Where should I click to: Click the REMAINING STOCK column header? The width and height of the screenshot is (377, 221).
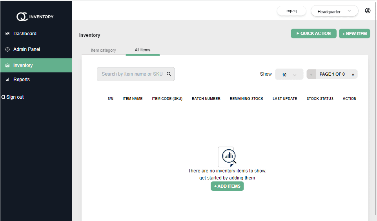(246, 98)
